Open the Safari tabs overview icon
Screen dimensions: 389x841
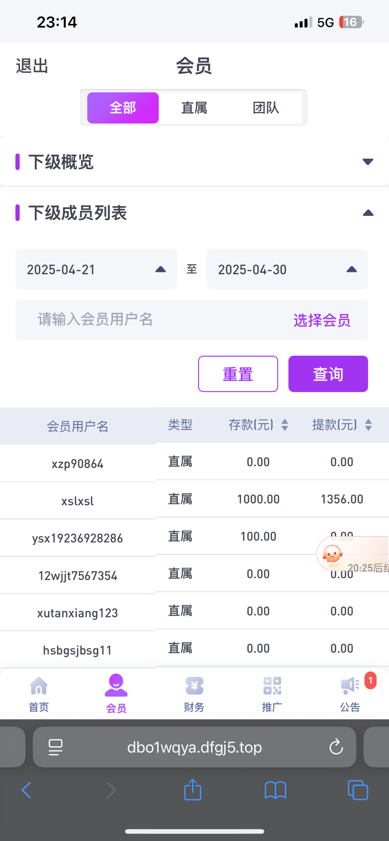(358, 791)
